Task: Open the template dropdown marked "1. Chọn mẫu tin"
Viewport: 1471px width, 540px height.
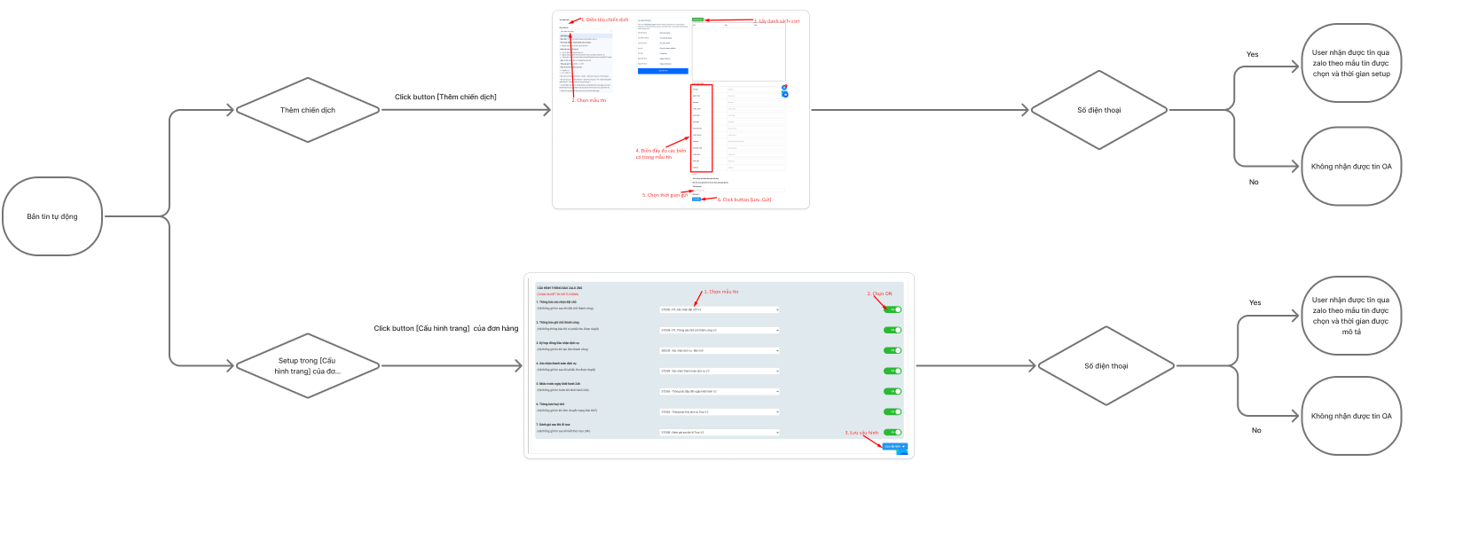Action: coord(719,309)
